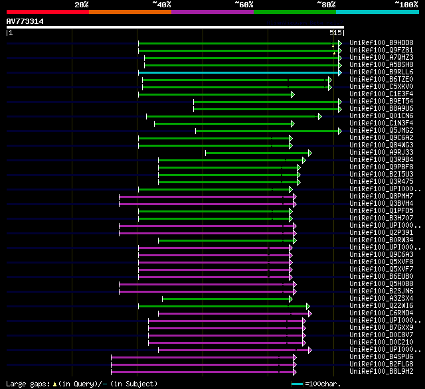
Task: Select the UniRef100_Q2P391 label
Action: [x=381, y=233]
